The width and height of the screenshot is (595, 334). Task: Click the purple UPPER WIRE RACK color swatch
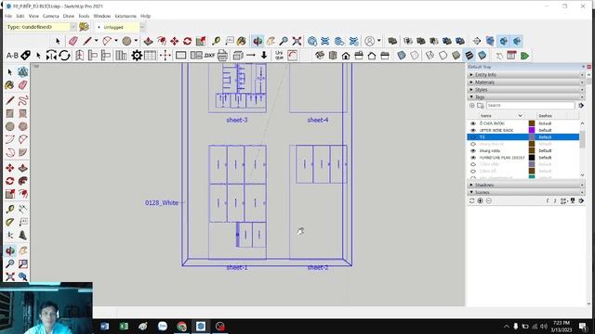tap(532, 130)
